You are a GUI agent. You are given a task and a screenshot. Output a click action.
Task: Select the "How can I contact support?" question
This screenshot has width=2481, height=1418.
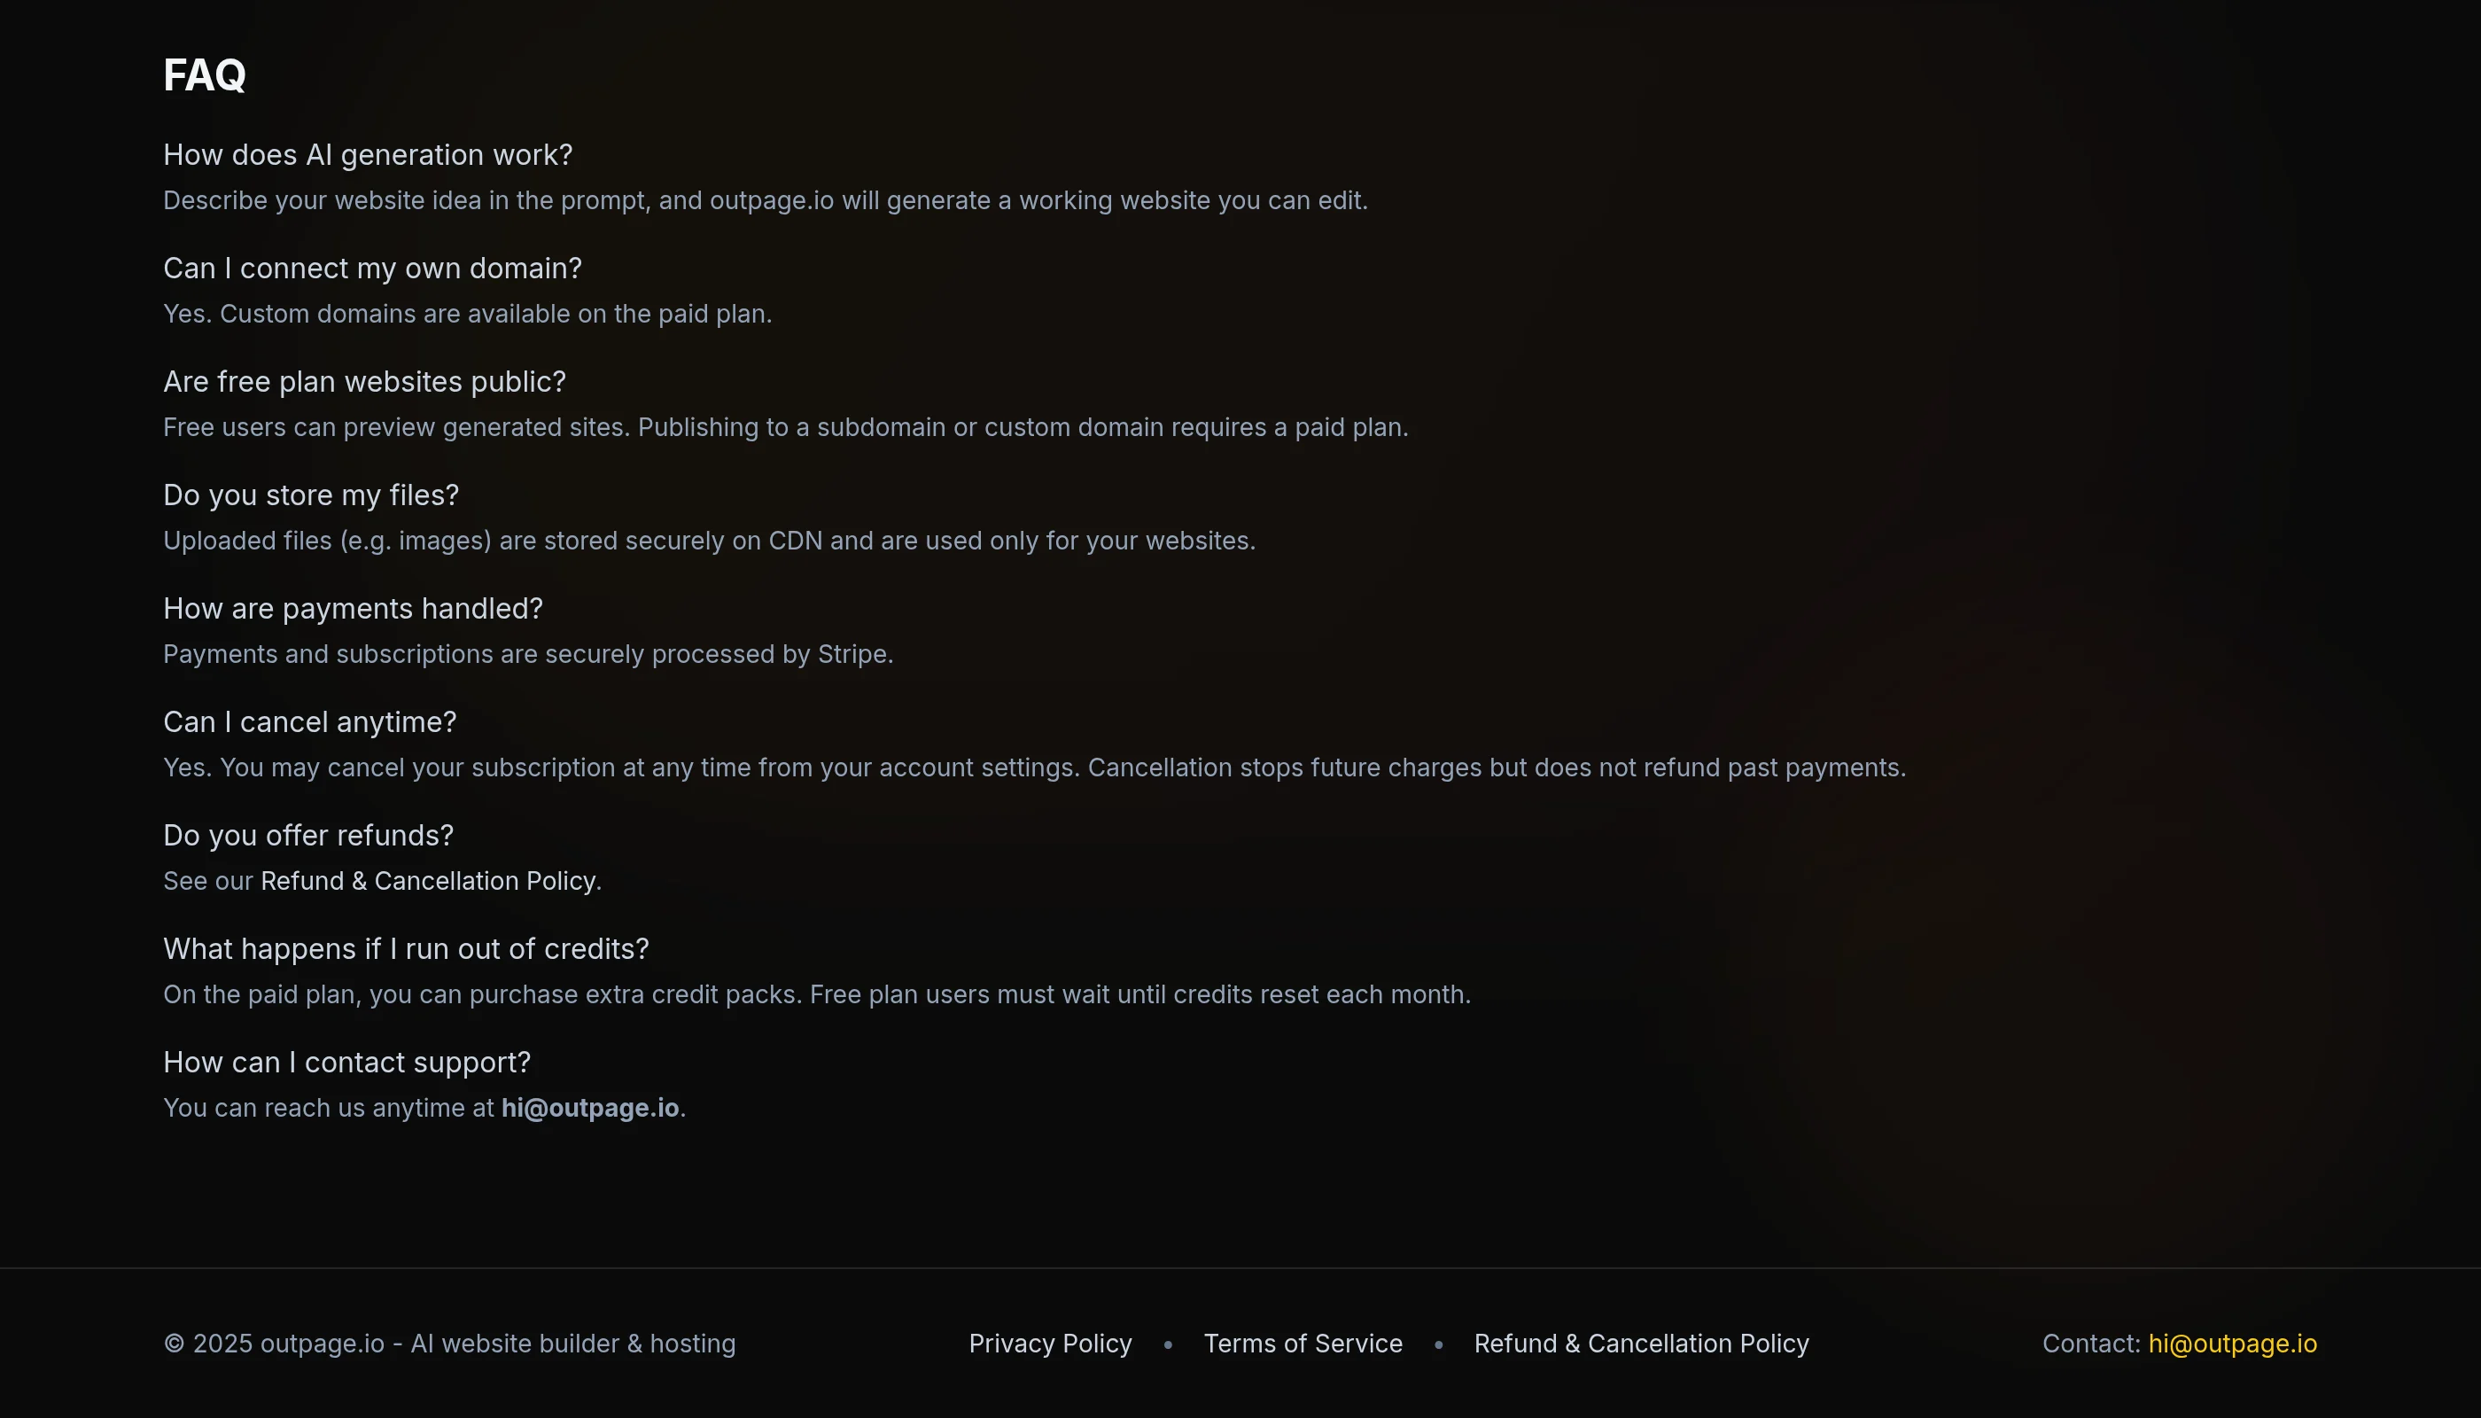click(346, 1063)
